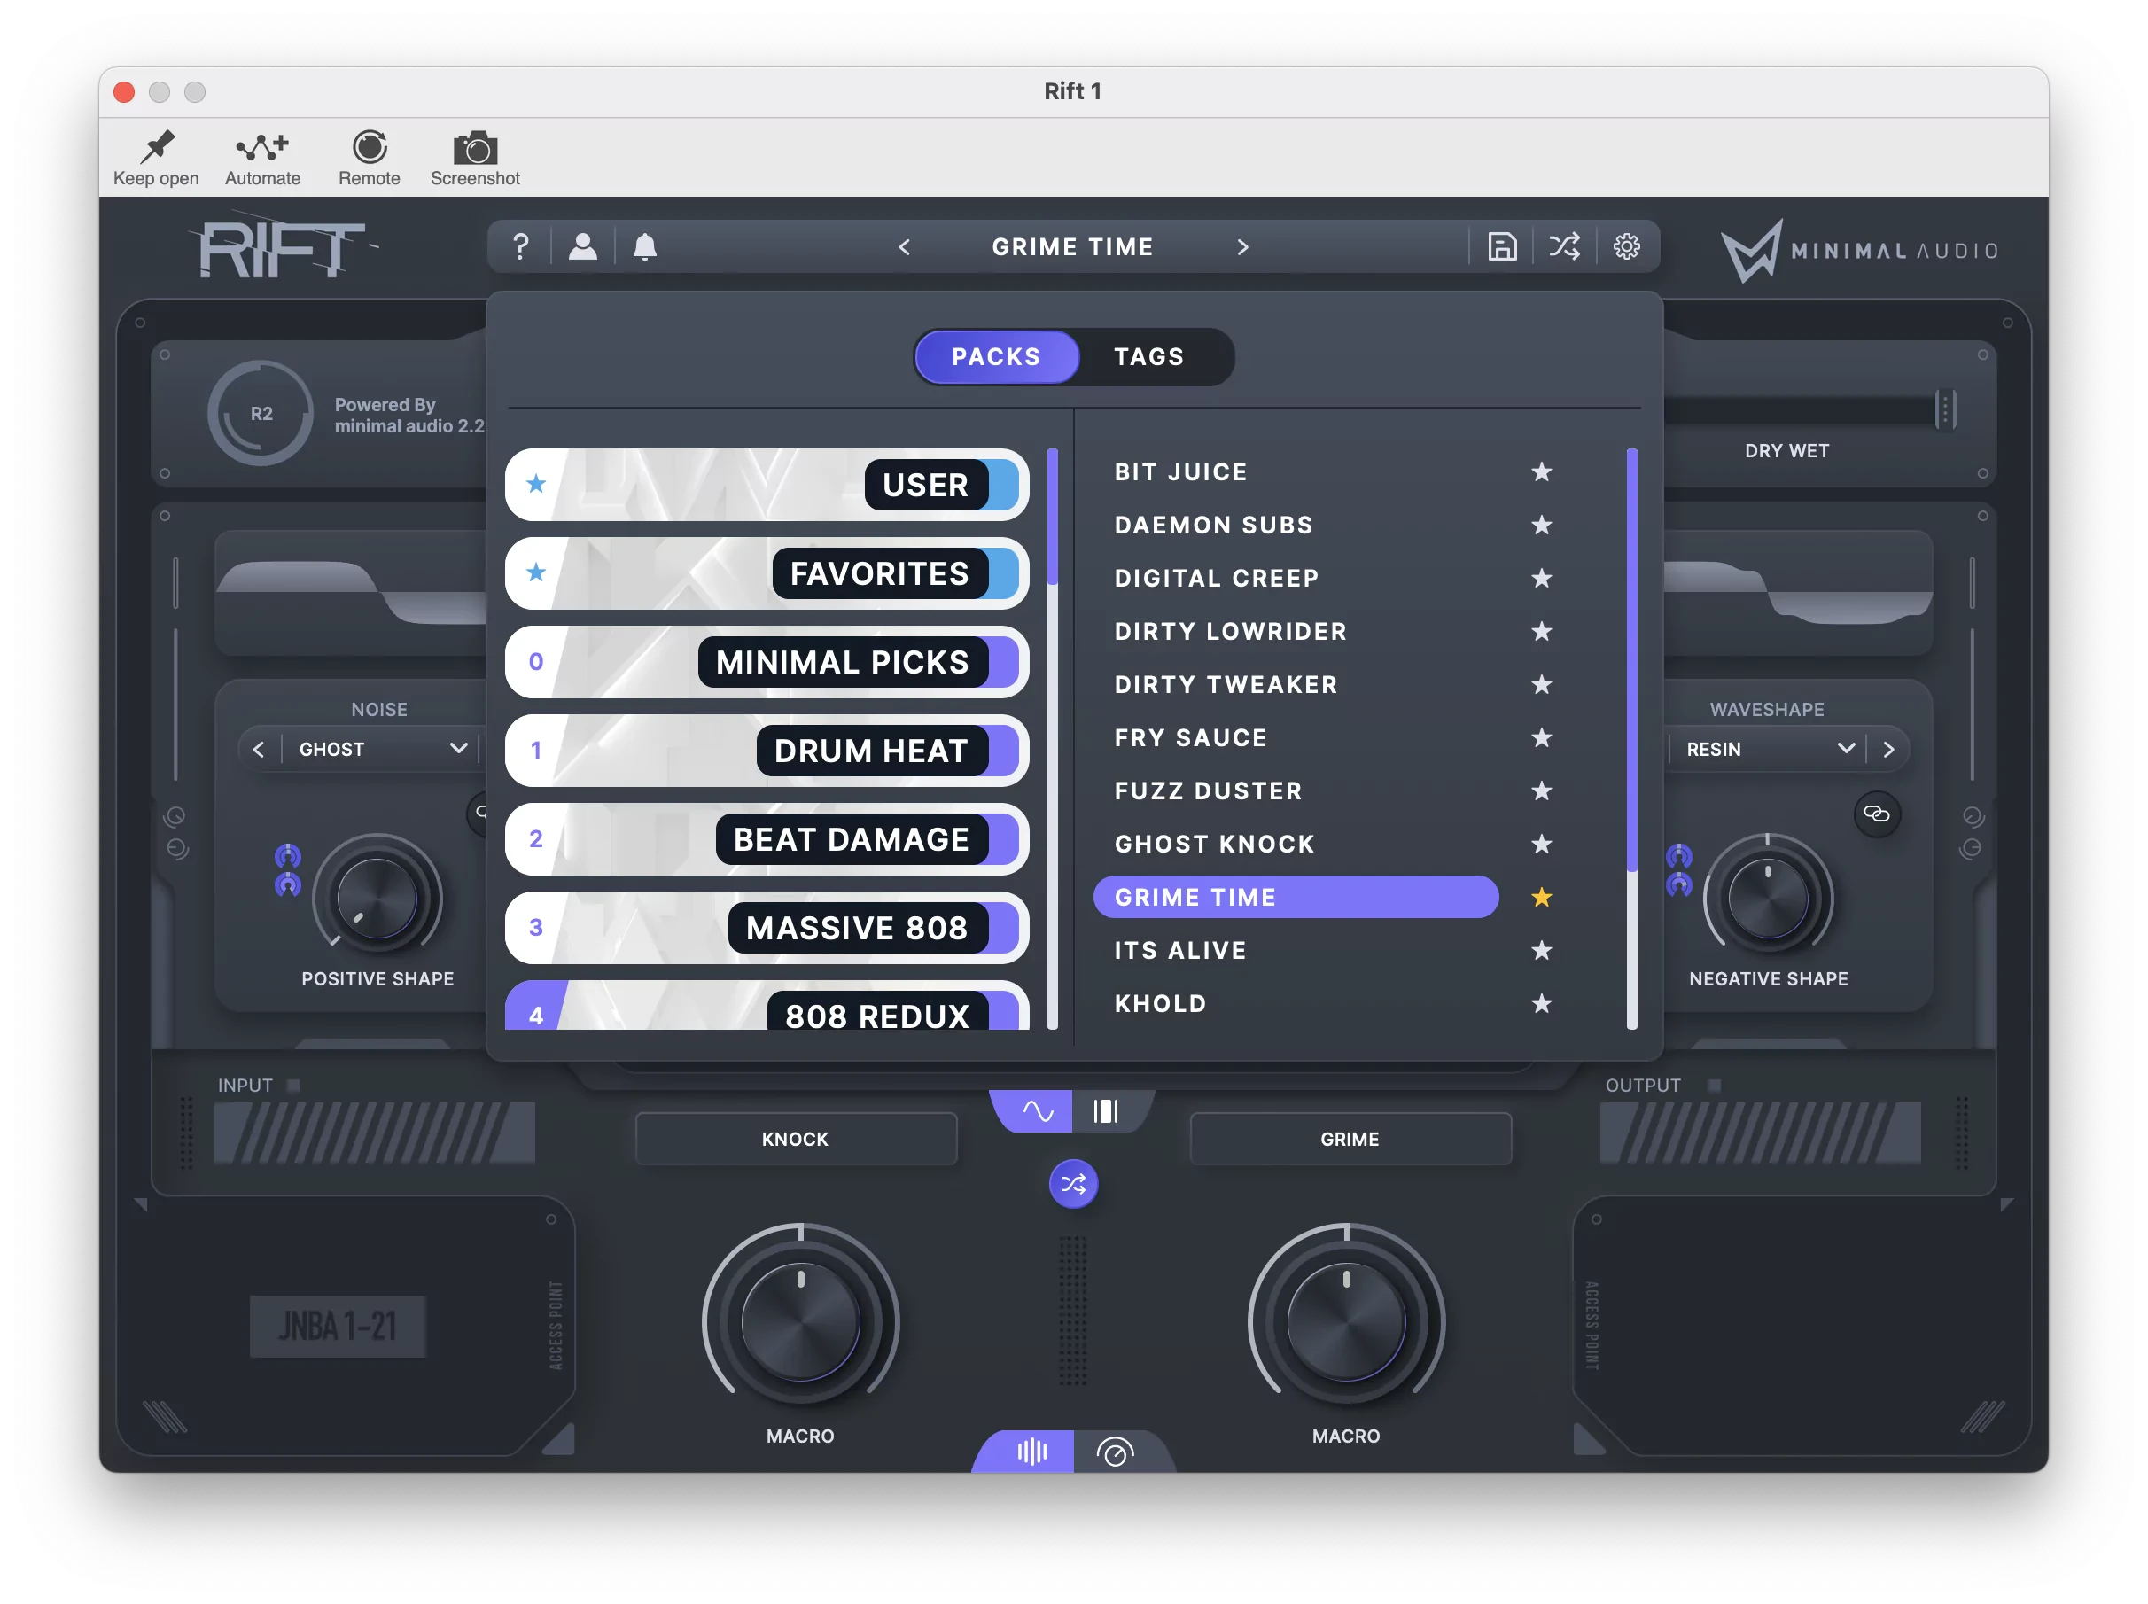Favorite the Dirty Tweaker preset
Image resolution: width=2148 pixels, height=1604 pixels.
pyautogui.click(x=1540, y=684)
